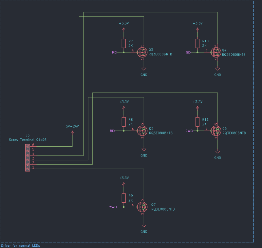Click the R10 reference label
This screenshot has height=248, width=262.
click(x=205, y=41)
